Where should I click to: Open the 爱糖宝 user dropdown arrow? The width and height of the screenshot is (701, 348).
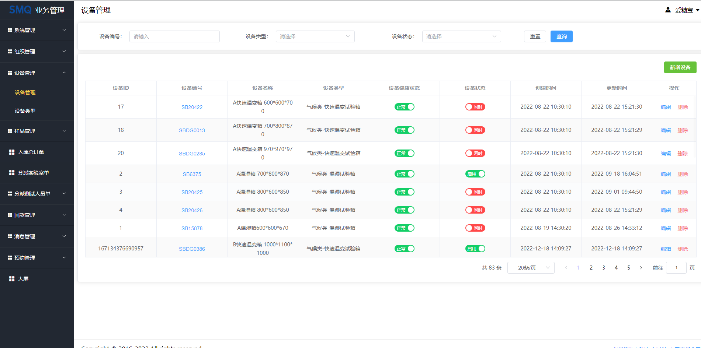[698, 10]
